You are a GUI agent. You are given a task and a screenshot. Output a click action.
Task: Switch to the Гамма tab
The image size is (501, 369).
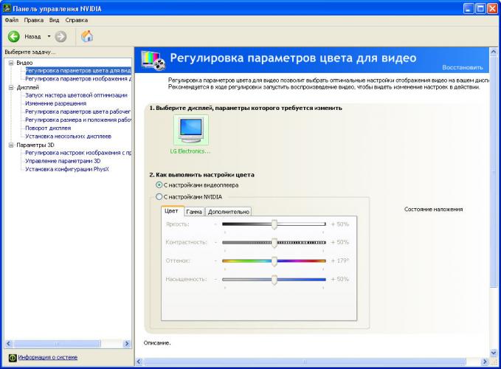(194, 212)
